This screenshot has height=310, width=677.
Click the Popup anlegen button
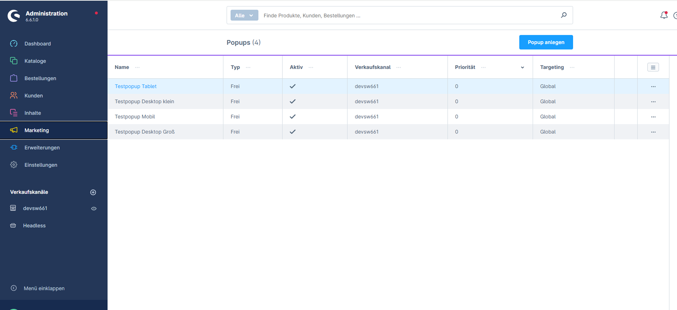point(546,42)
